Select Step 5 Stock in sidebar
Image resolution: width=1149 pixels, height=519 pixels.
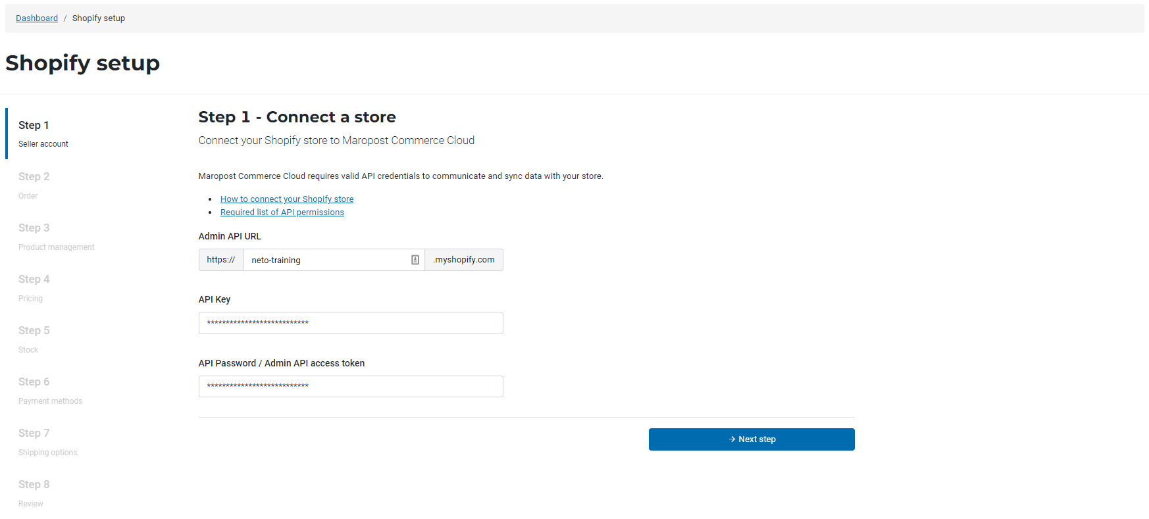click(x=34, y=339)
